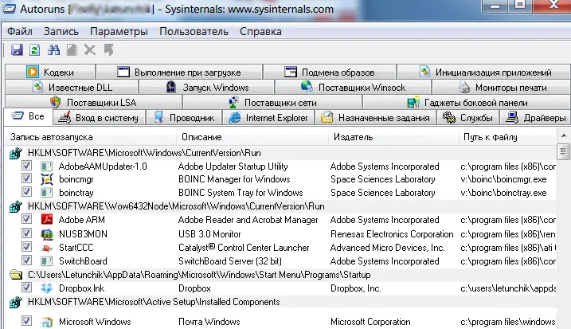Switch to the Поставщики LSA tab
Viewport: 571px width, 329px height.
point(94,103)
